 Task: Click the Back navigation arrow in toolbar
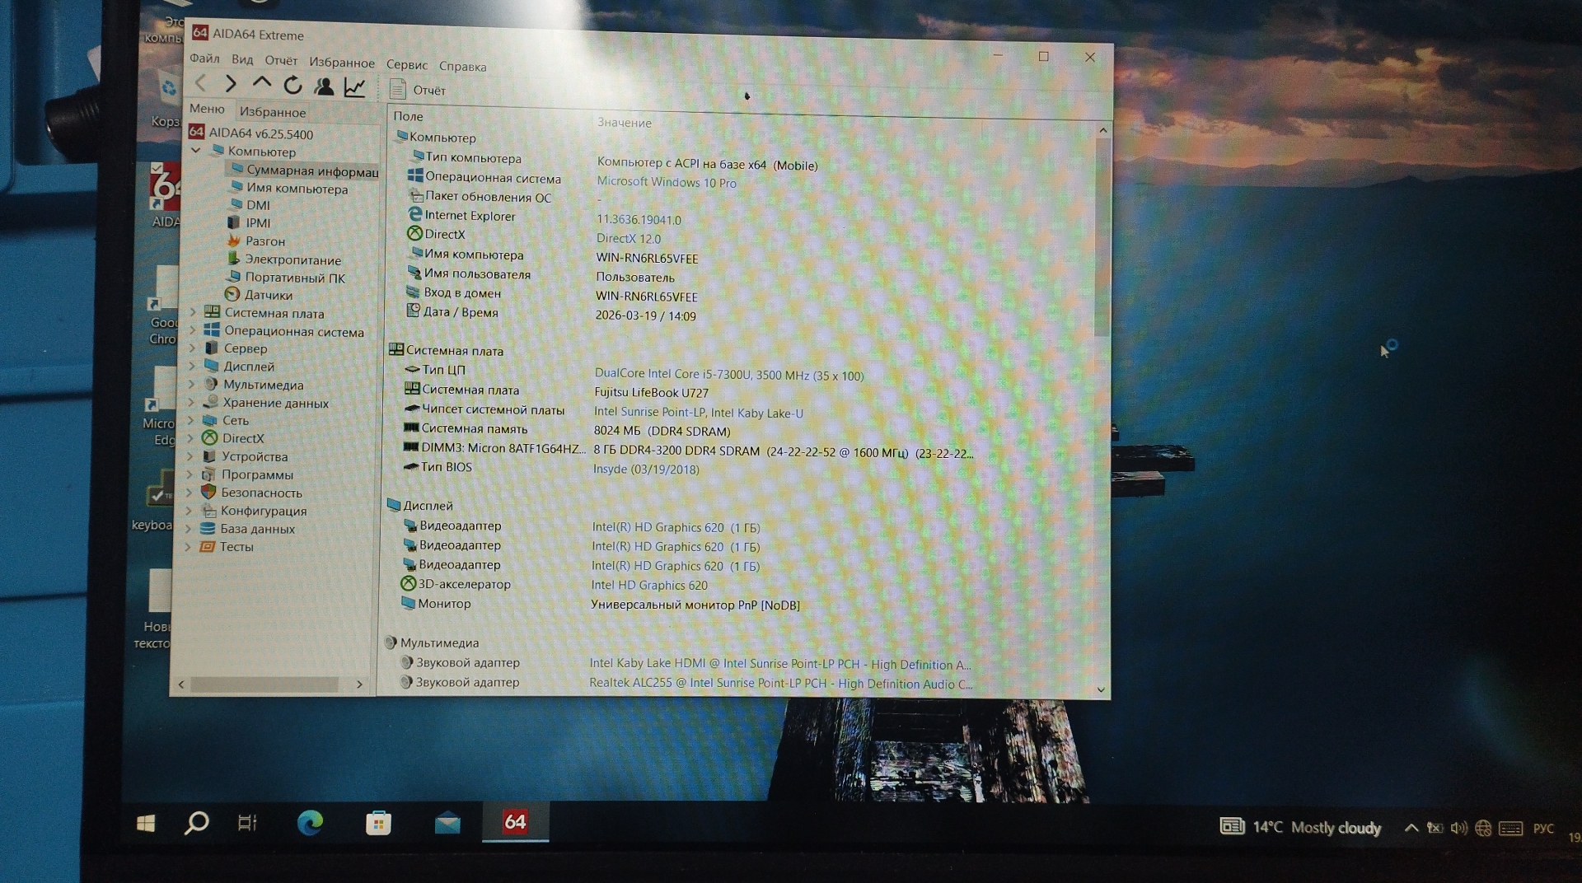coord(201,82)
